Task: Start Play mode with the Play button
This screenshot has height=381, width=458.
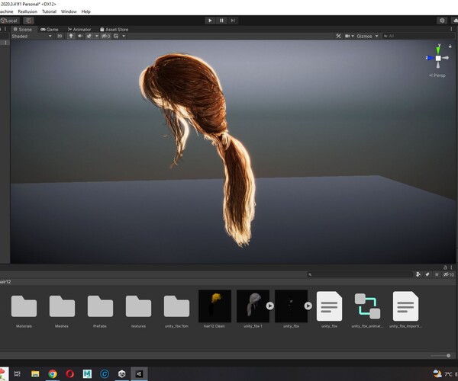Action: click(x=210, y=21)
